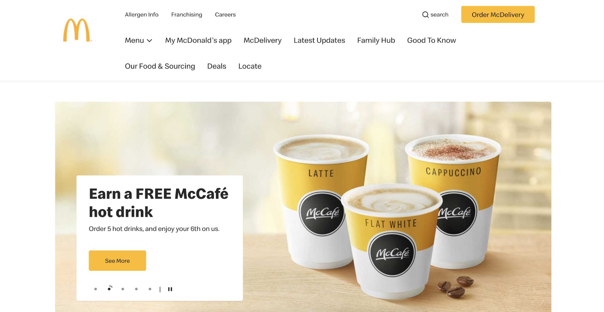Go to McDelivery in navigation
The height and width of the screenshot is (312, 604).
pyautogui.click(x=263, y=40)
